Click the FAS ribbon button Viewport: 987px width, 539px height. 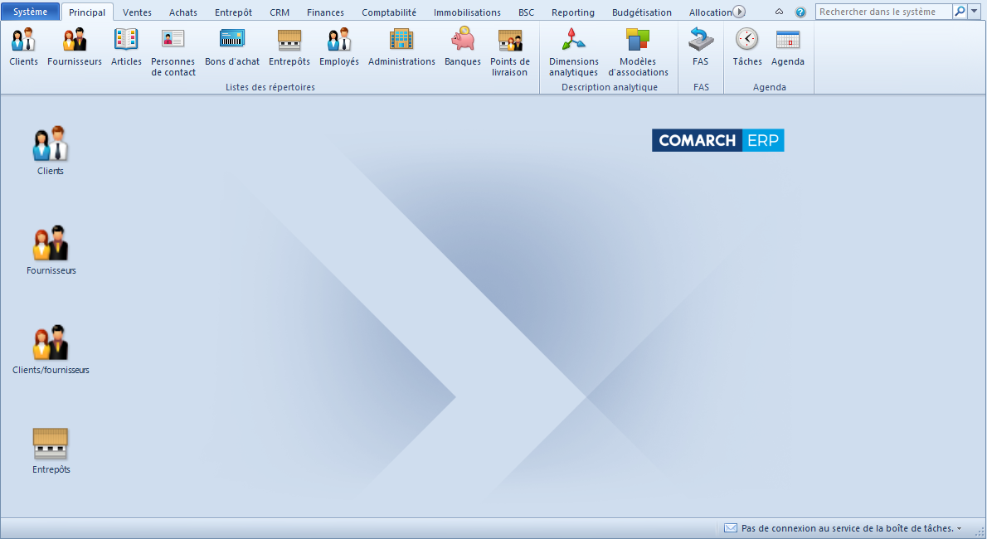pos(701,48)
